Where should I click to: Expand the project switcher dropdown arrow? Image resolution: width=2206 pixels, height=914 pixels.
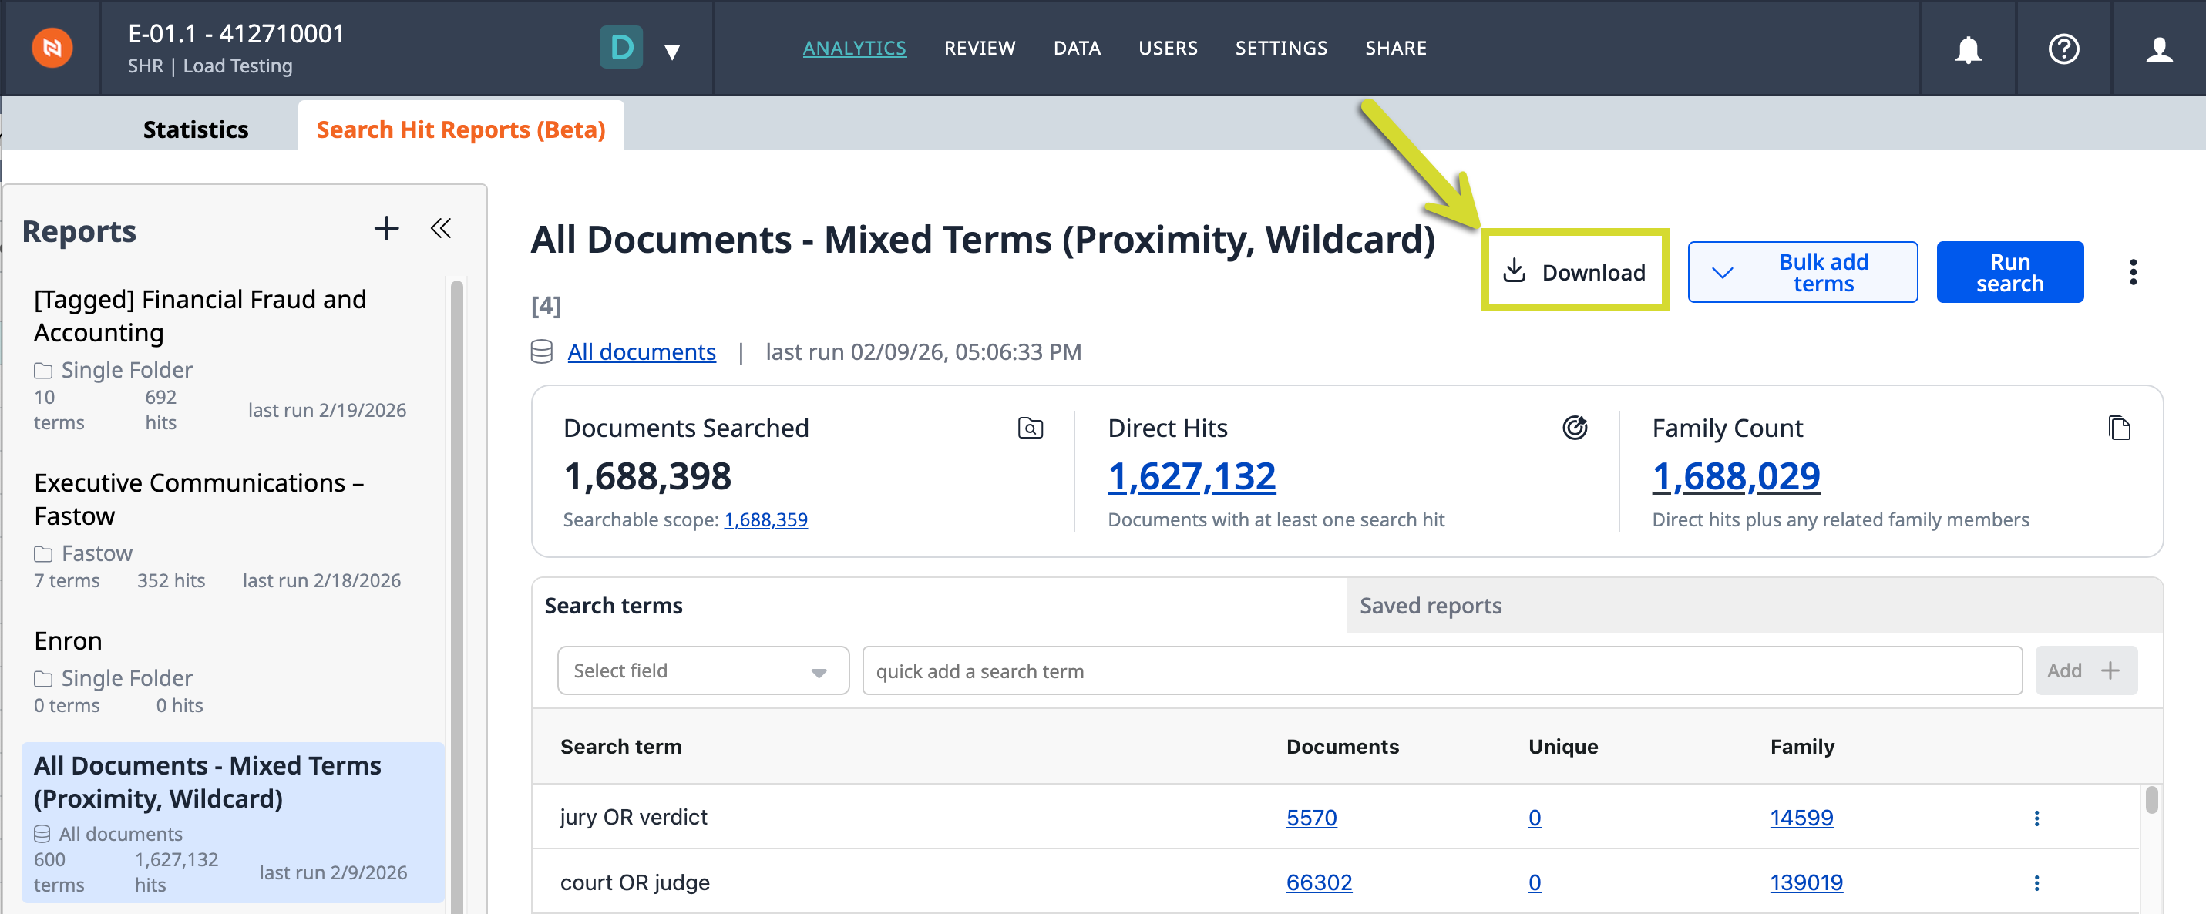pyautogui.click(x=672, y=52)
